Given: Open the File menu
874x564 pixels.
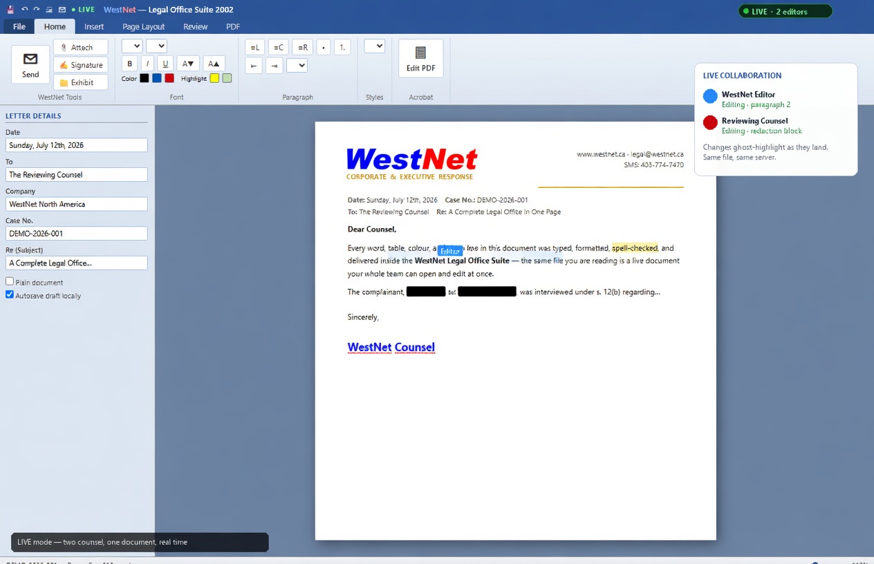Looking at the screenshot, I should pos(19,26).
